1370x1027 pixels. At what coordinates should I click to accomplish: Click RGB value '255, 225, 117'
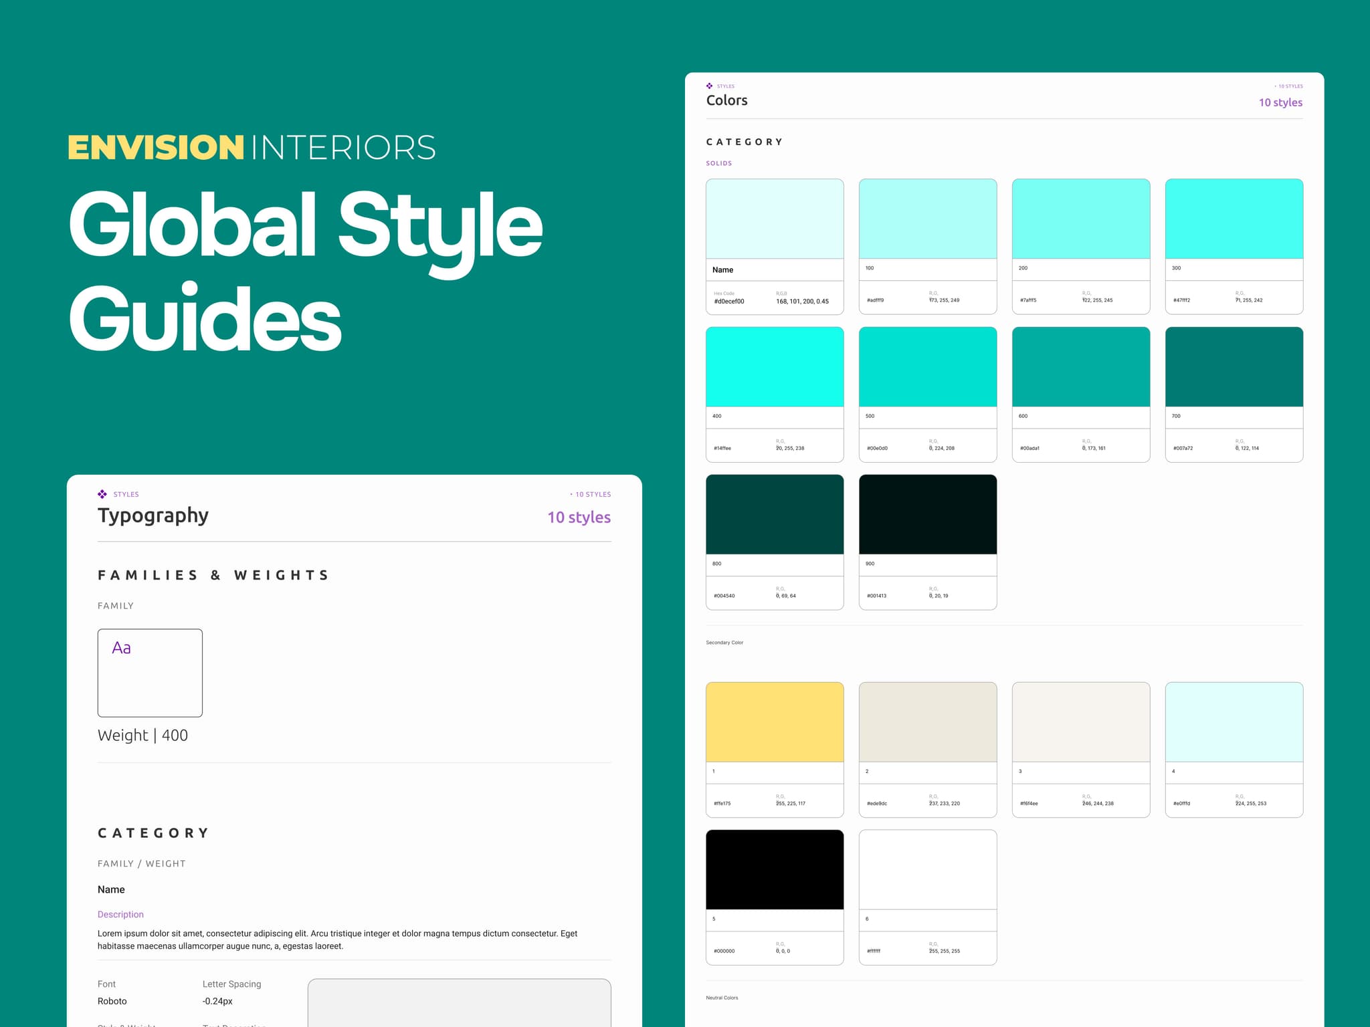pyautogui.click(x=791, y=804)
